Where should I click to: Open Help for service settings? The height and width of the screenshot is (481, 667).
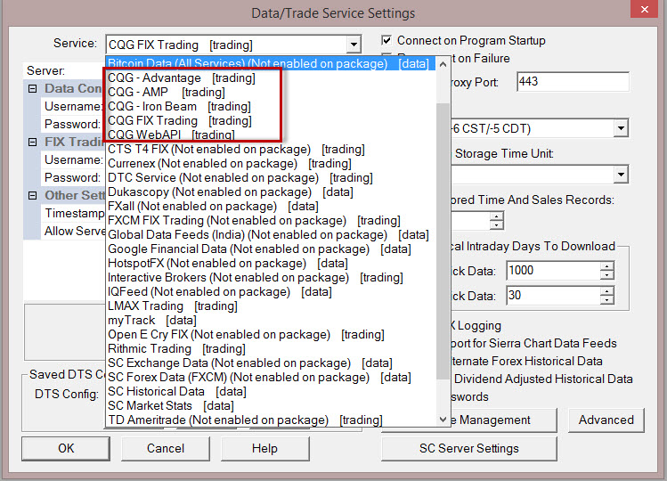point(264,448)
